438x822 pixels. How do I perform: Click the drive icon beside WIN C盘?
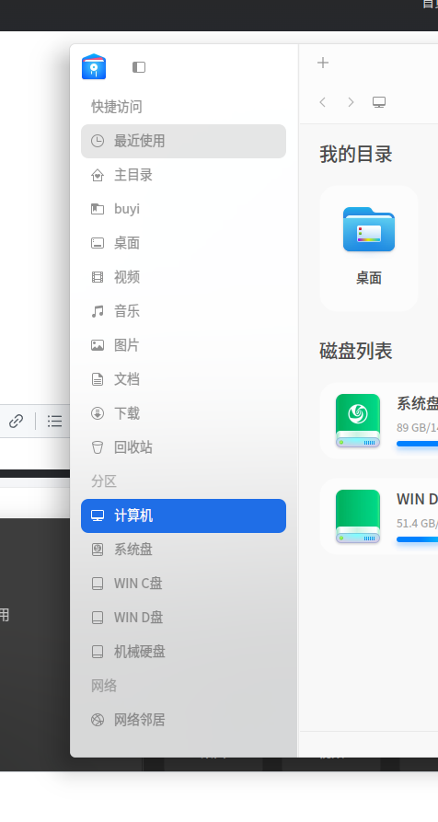98,584
